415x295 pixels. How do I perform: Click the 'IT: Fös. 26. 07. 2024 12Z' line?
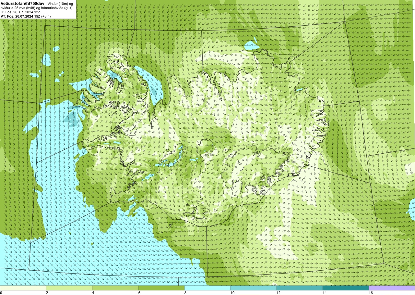pos(20,12)
